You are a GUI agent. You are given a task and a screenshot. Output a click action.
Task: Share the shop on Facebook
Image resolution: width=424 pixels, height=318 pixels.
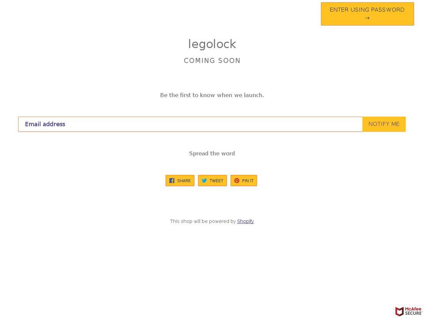180,181
